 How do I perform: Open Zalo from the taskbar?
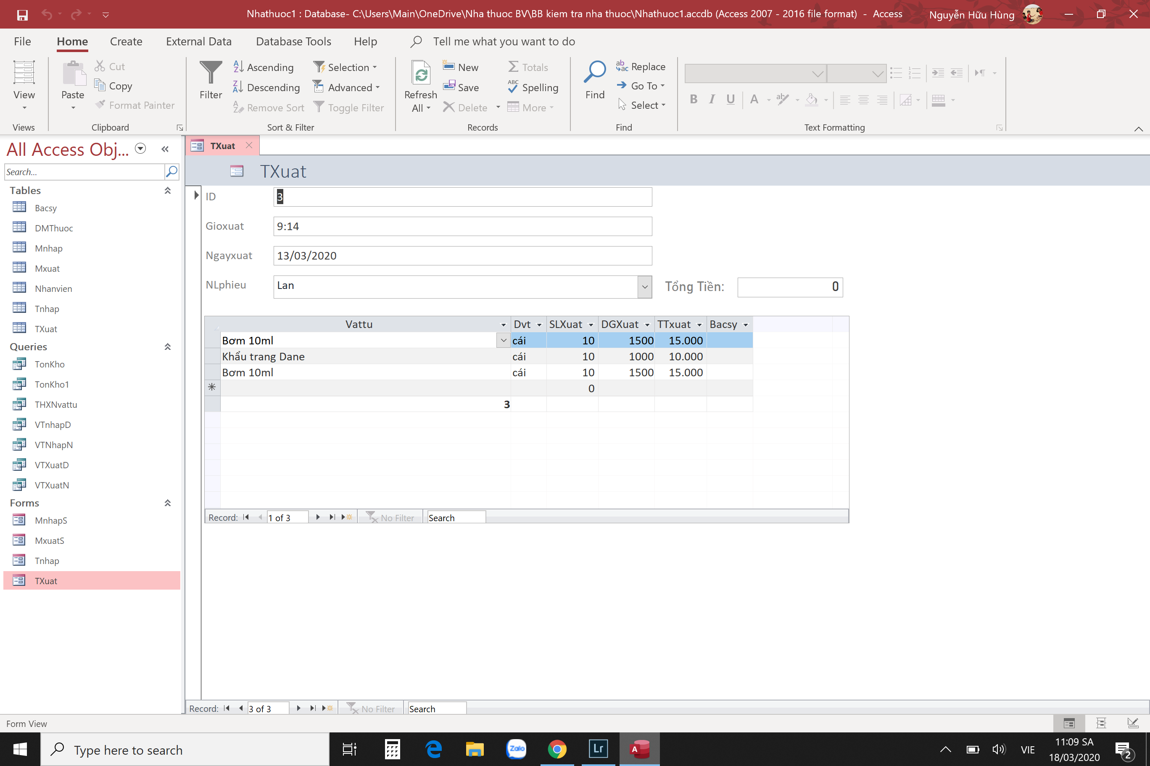[516, 749]
